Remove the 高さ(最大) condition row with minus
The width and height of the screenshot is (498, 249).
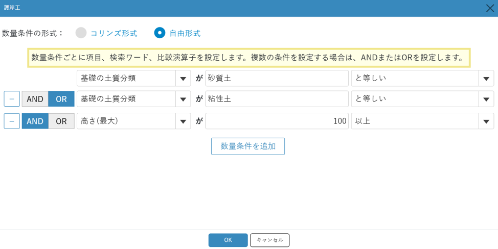(x=12, y=121)
